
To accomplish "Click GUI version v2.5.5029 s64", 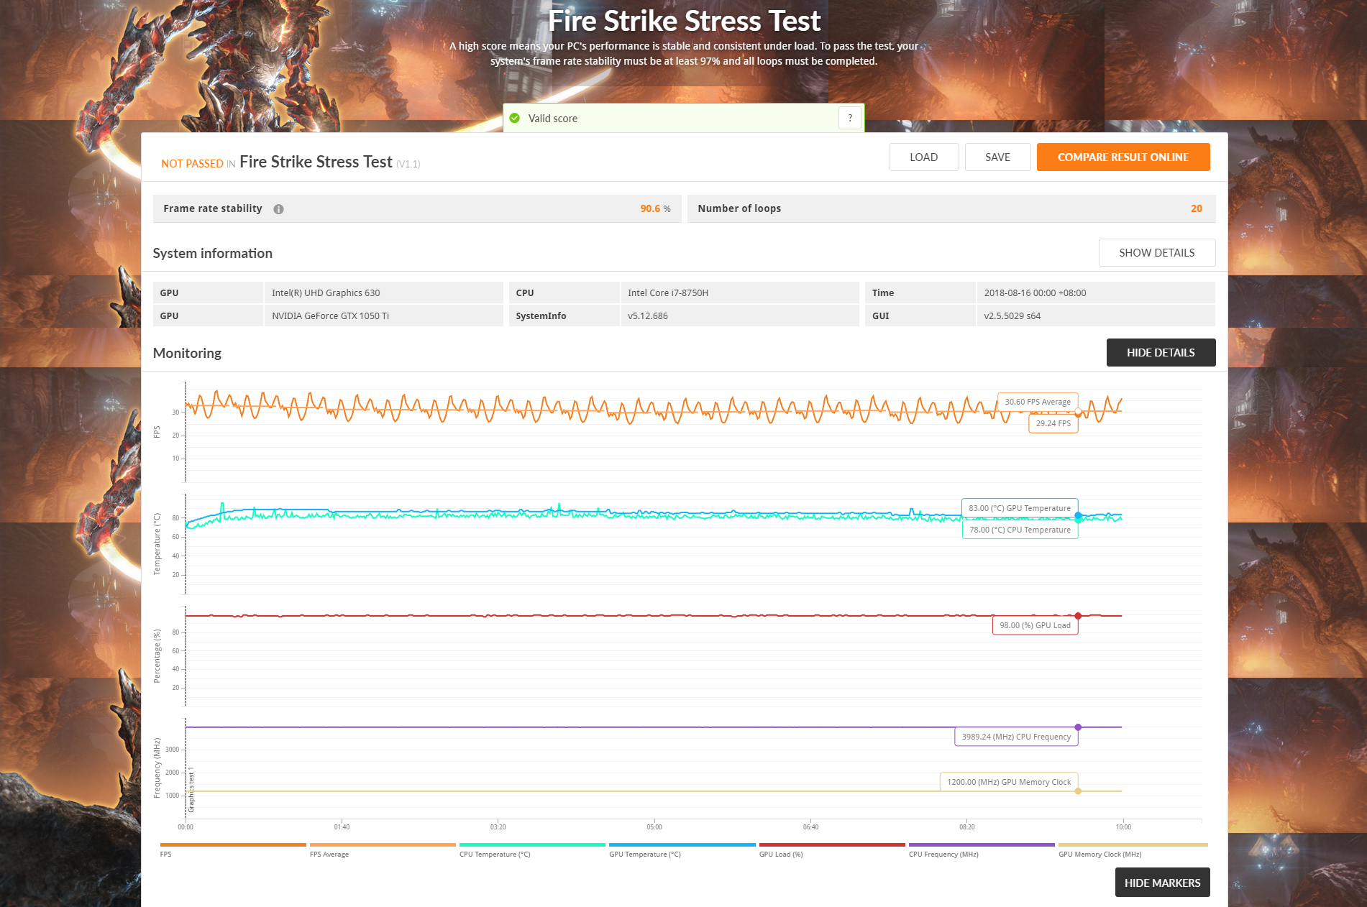I will tap(1095, 316).
